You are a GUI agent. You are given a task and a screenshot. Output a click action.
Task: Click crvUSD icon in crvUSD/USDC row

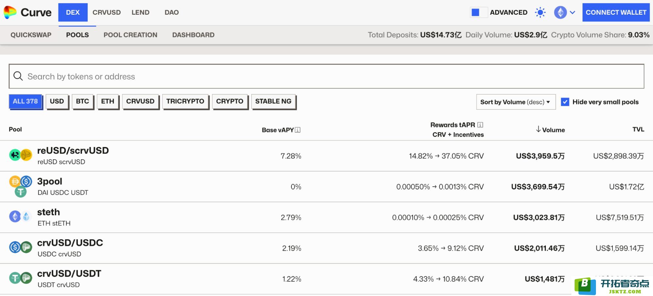(26, 247)
